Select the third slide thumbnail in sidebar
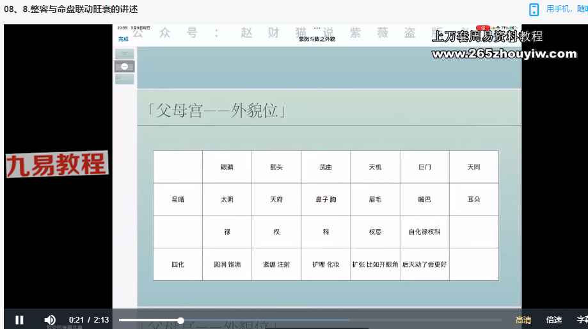588x329 pixels. 125,79
